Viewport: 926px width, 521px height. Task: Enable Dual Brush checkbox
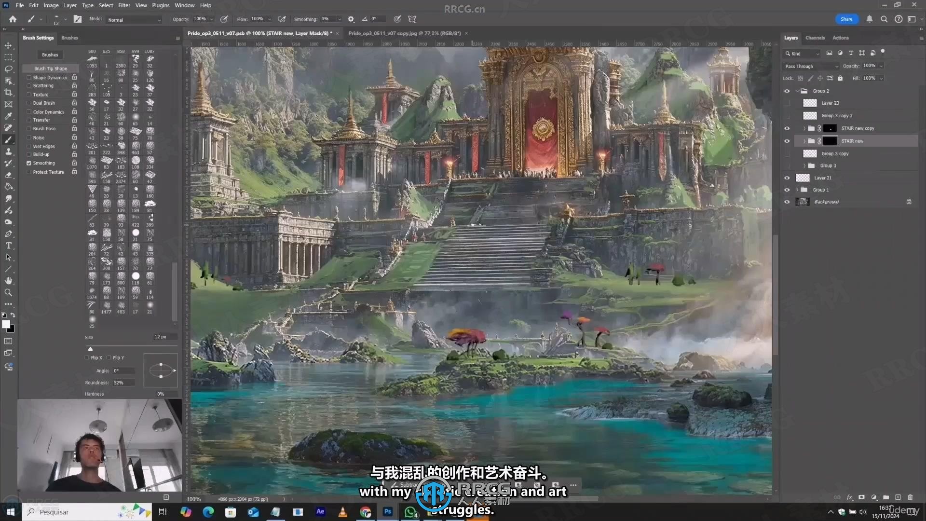[x=29, y=103]
